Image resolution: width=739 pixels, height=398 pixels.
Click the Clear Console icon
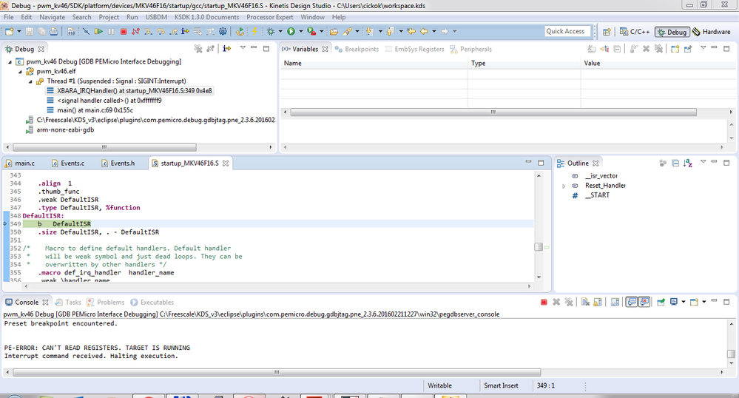pyautogui.click(x=585, y=303)
